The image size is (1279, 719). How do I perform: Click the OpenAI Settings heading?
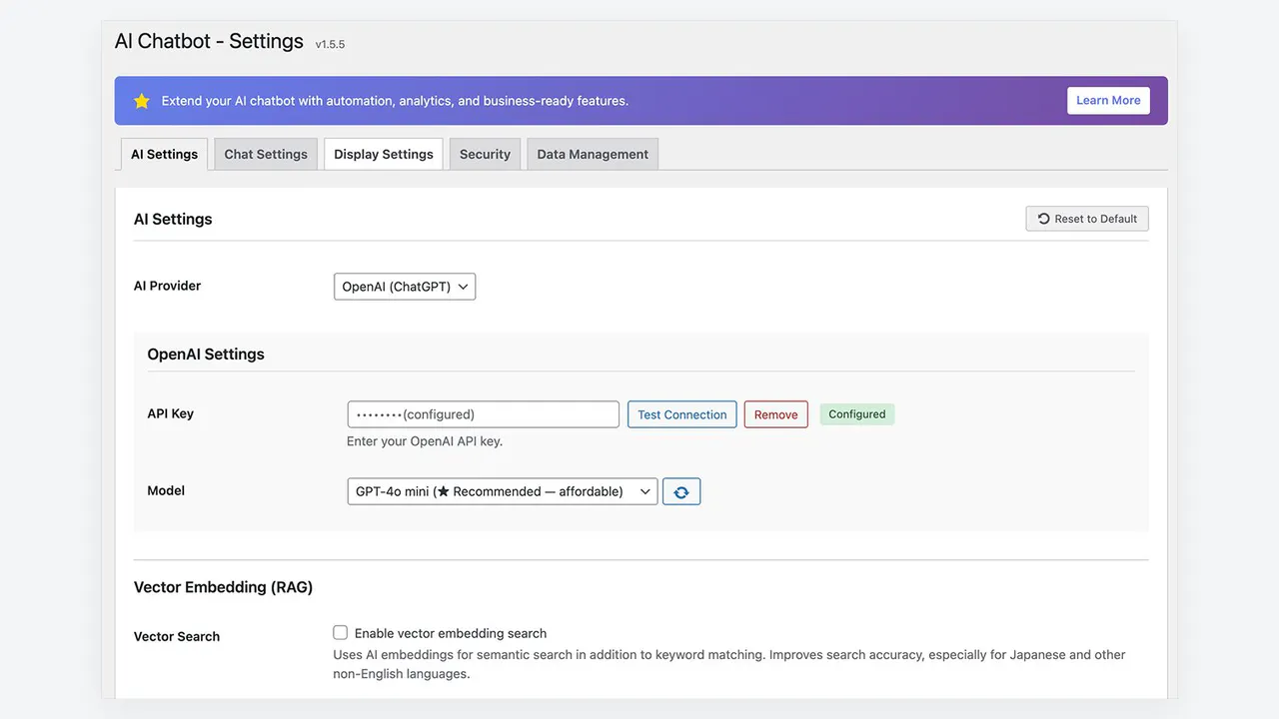coord(206,354)
